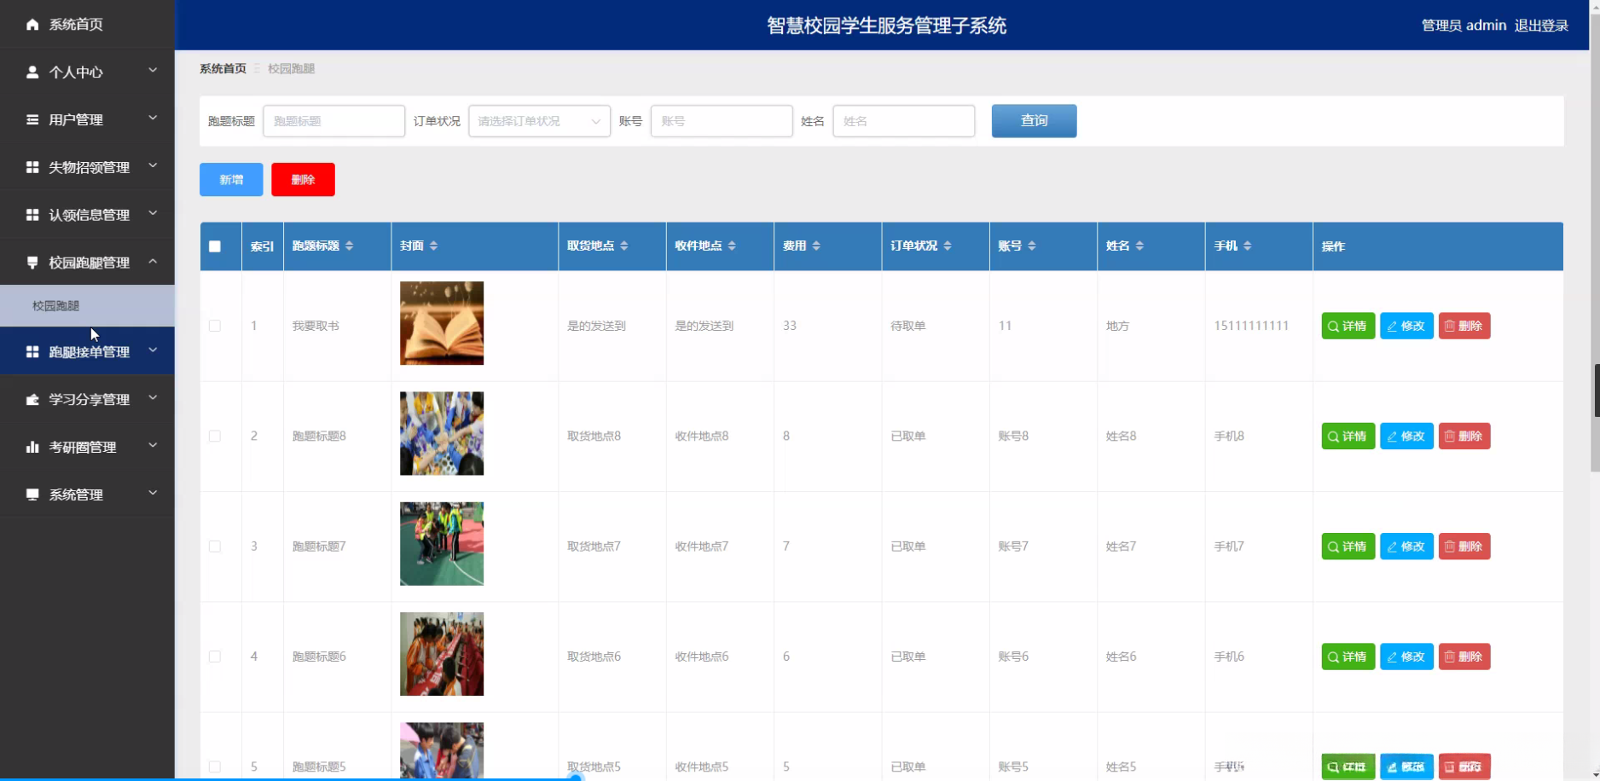Sort by 手机 column arrows

(x=1248, y=246)
